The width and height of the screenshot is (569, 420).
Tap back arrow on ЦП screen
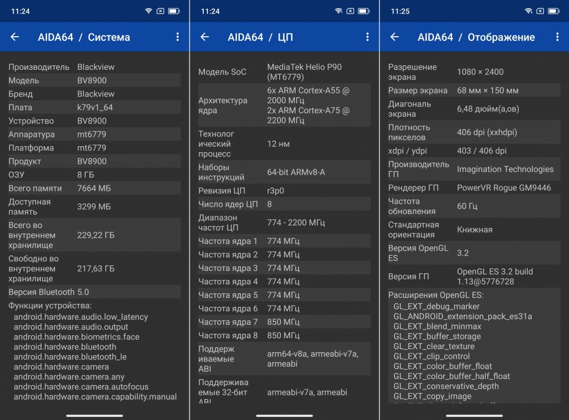(205, 37)
